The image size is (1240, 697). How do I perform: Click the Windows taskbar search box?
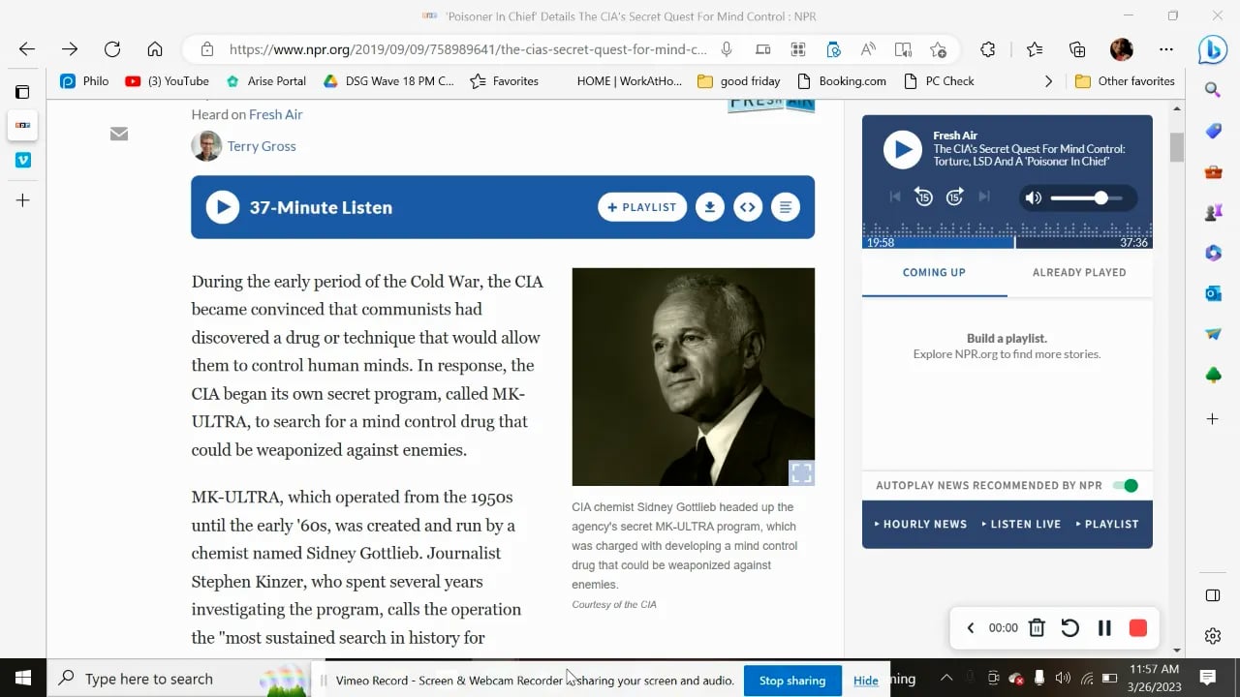pos(178,679)
